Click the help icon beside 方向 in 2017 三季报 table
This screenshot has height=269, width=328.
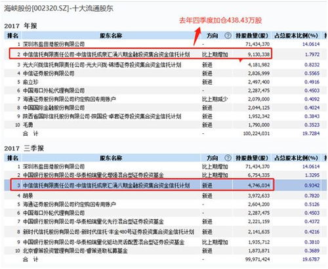228,157
